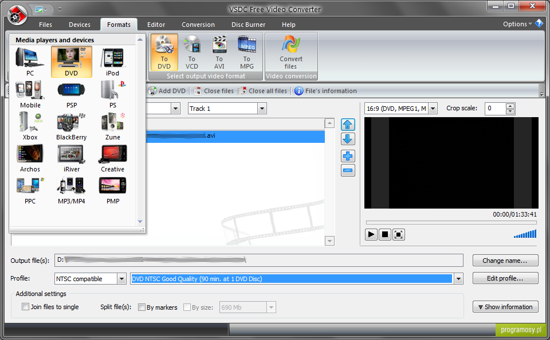Start conversion with Convert files
Screen dimensions: 550x340
(291, 53)
